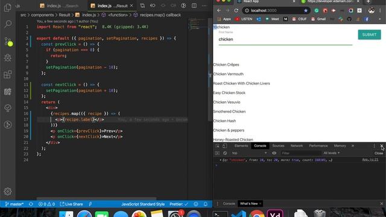Screen dimensions: 386x217
Task: Show the console sidebar panel icon
Action: point(217,153)
